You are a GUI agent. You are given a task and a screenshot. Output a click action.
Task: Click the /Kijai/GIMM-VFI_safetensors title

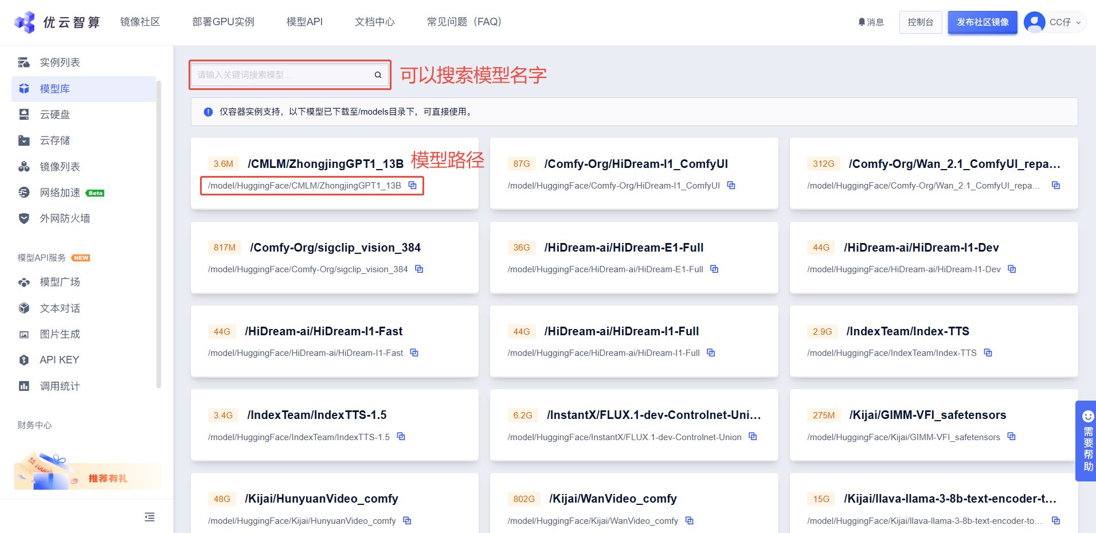(927, 415)
